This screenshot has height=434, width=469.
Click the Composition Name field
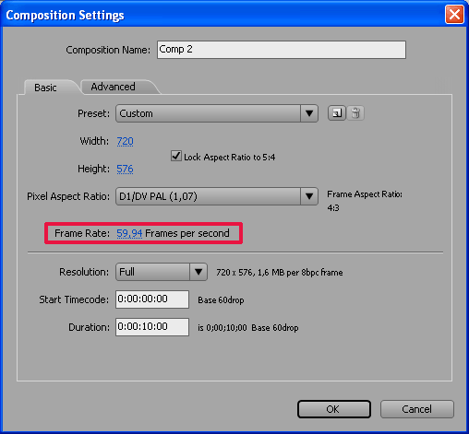click(282, 50)
